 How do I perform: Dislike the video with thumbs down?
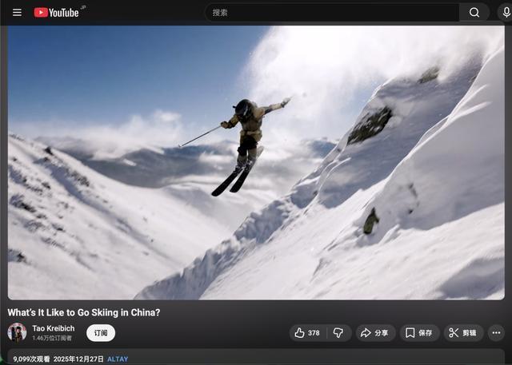(x=338, y=333)
